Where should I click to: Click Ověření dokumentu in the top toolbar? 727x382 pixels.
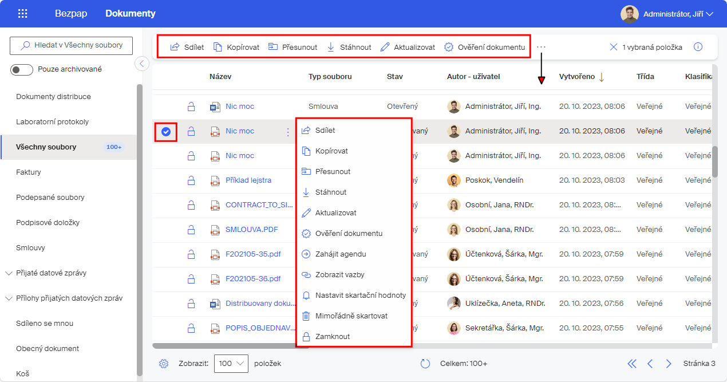[x=484, y=47]
